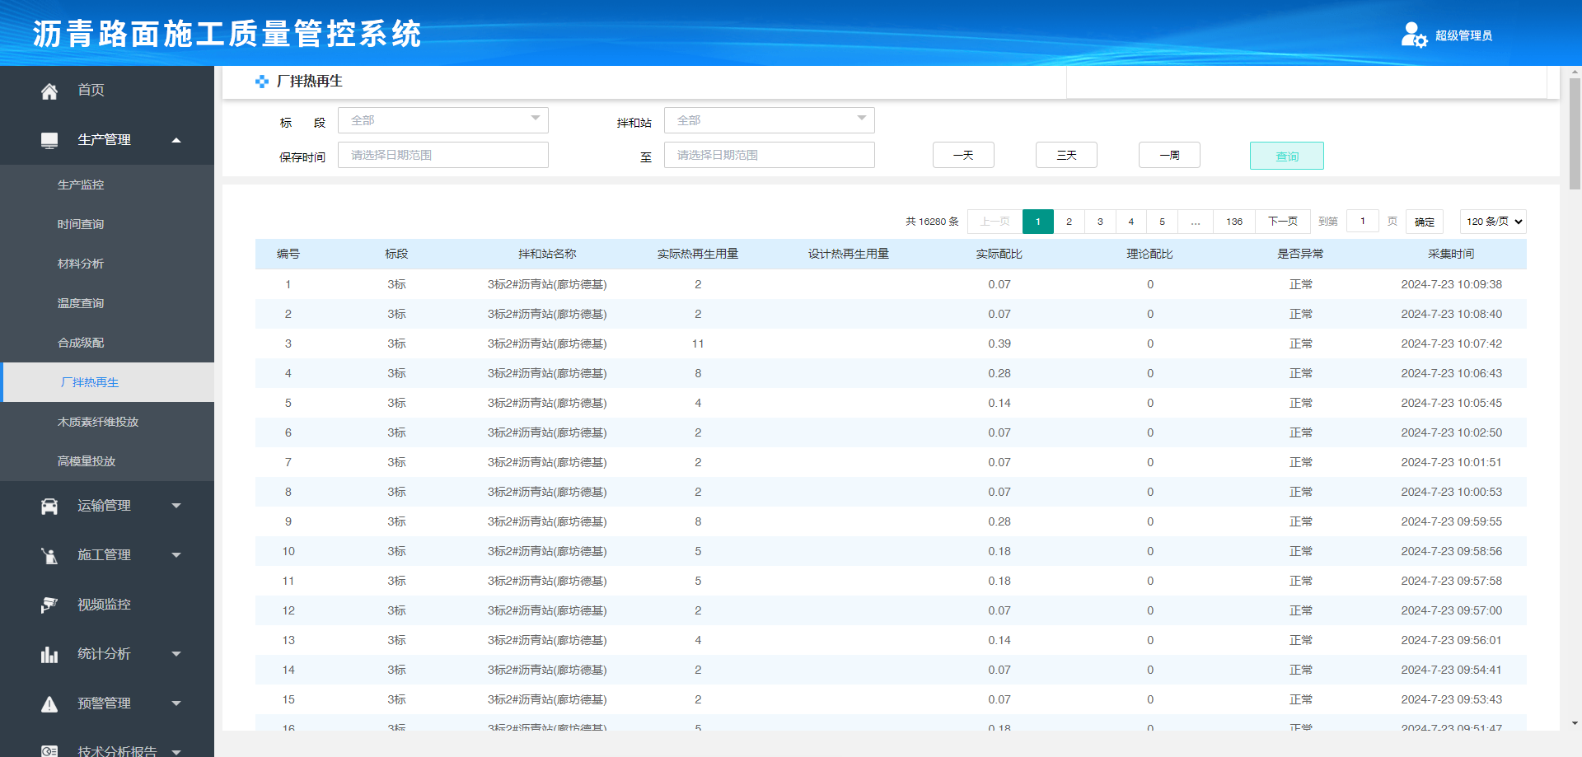
Task: Click the 查询 search button
Action: 1287,156
